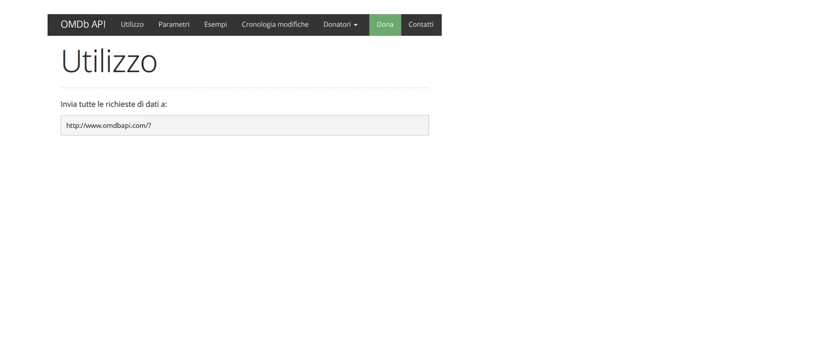Click the http://www.omdbapi.com/? URL text
The image size is (822, 352).
[x=108, y=126]
